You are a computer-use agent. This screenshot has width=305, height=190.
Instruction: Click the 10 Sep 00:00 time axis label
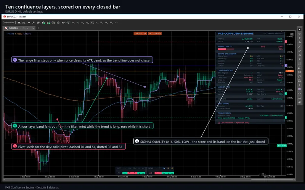click(x=245, y=177)
